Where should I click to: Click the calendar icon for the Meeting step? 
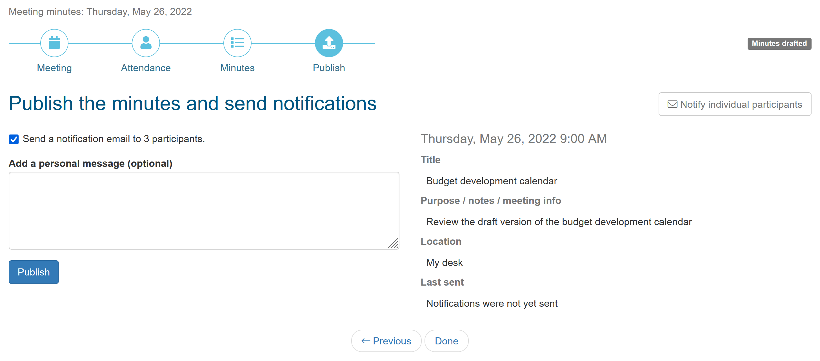pyautogui.click(x=54, y=43)
